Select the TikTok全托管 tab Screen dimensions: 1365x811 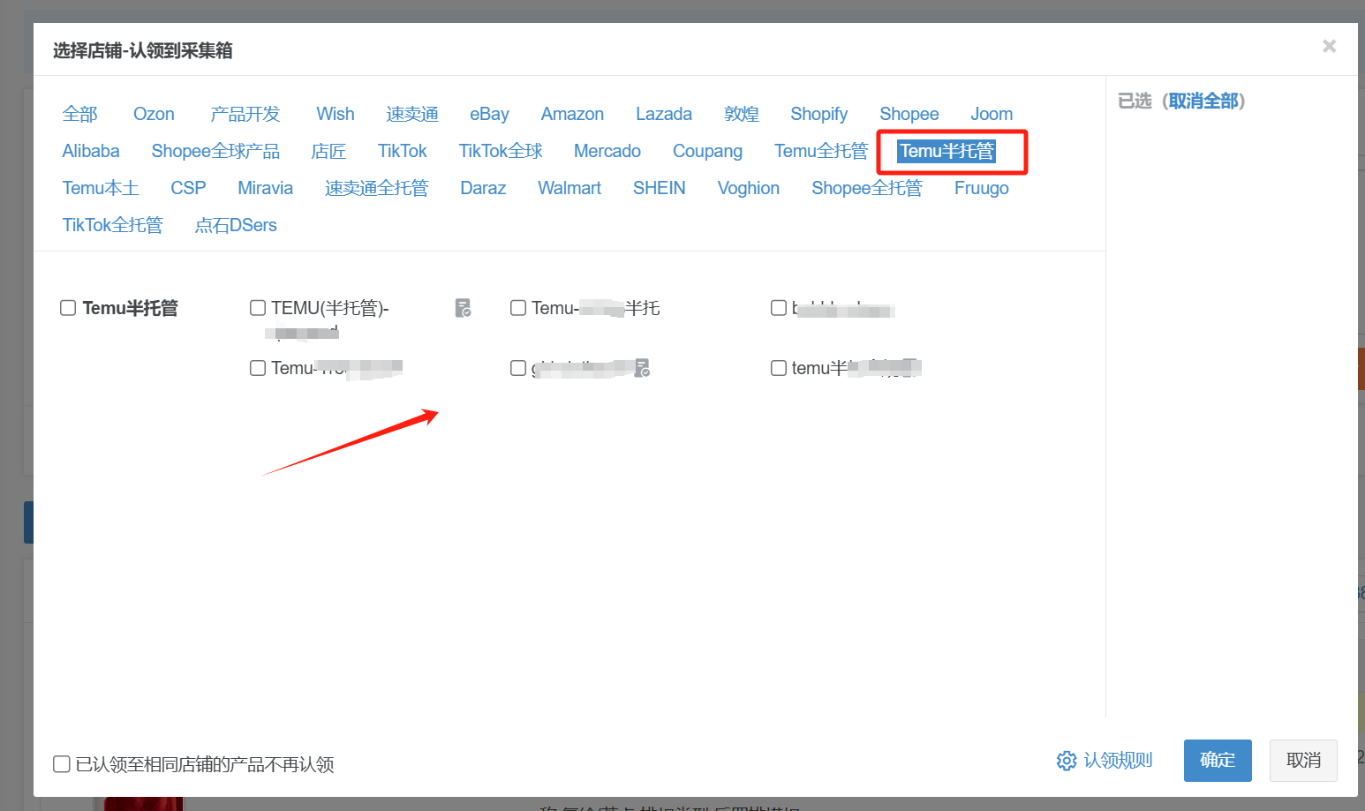coord(113,225)
